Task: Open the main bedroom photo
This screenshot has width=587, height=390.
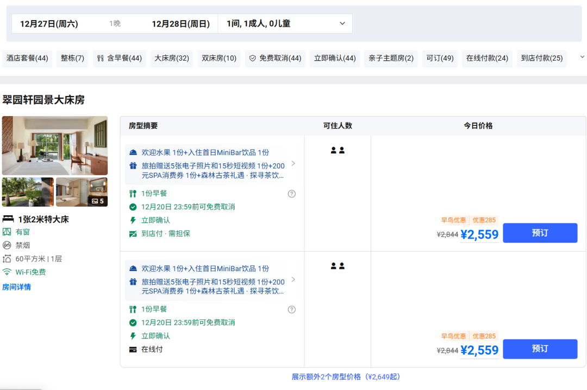Action: coord(55,146)
